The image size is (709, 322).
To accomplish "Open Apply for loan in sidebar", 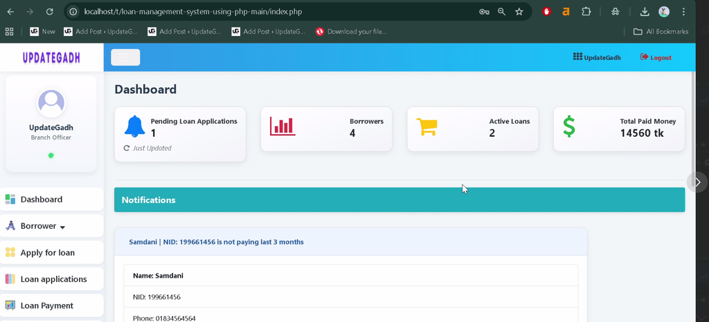I will (x=51, y=252).
